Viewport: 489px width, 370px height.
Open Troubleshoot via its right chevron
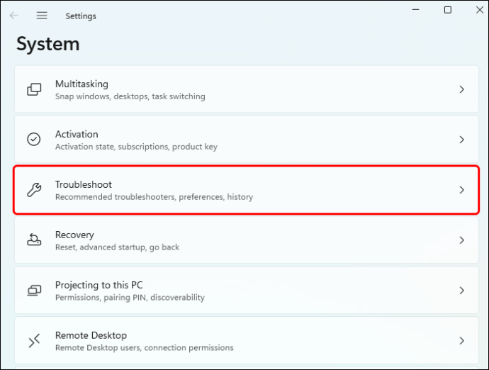coord(461,190)
